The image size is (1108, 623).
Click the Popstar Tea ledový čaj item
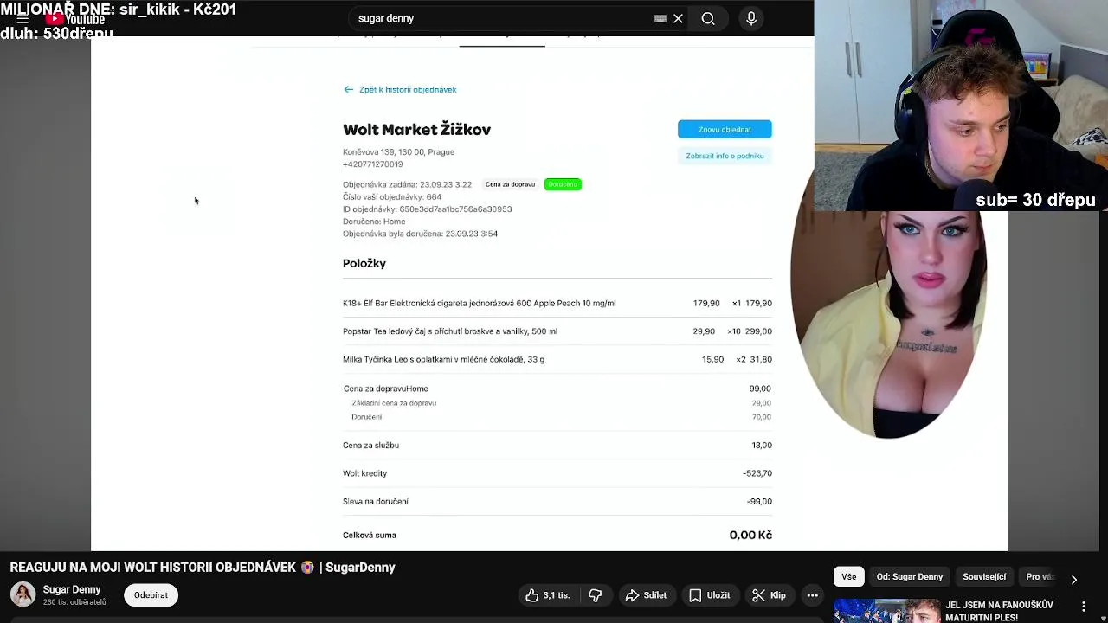(x=450, y=331)
